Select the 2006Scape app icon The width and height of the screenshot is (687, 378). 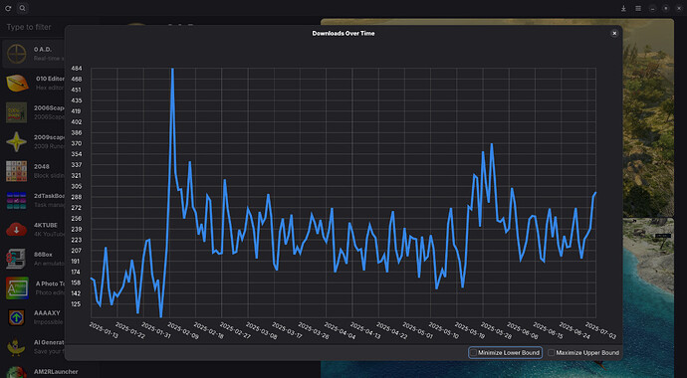pos(17,112)
